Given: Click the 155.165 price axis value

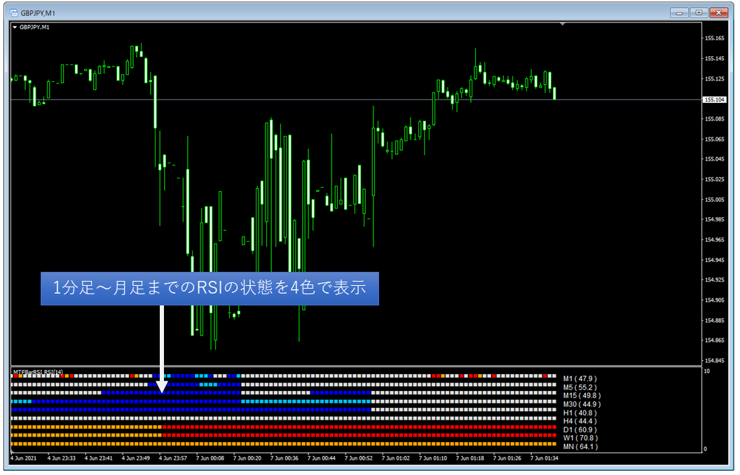Looking at the screenshot, I should [714, 39].
